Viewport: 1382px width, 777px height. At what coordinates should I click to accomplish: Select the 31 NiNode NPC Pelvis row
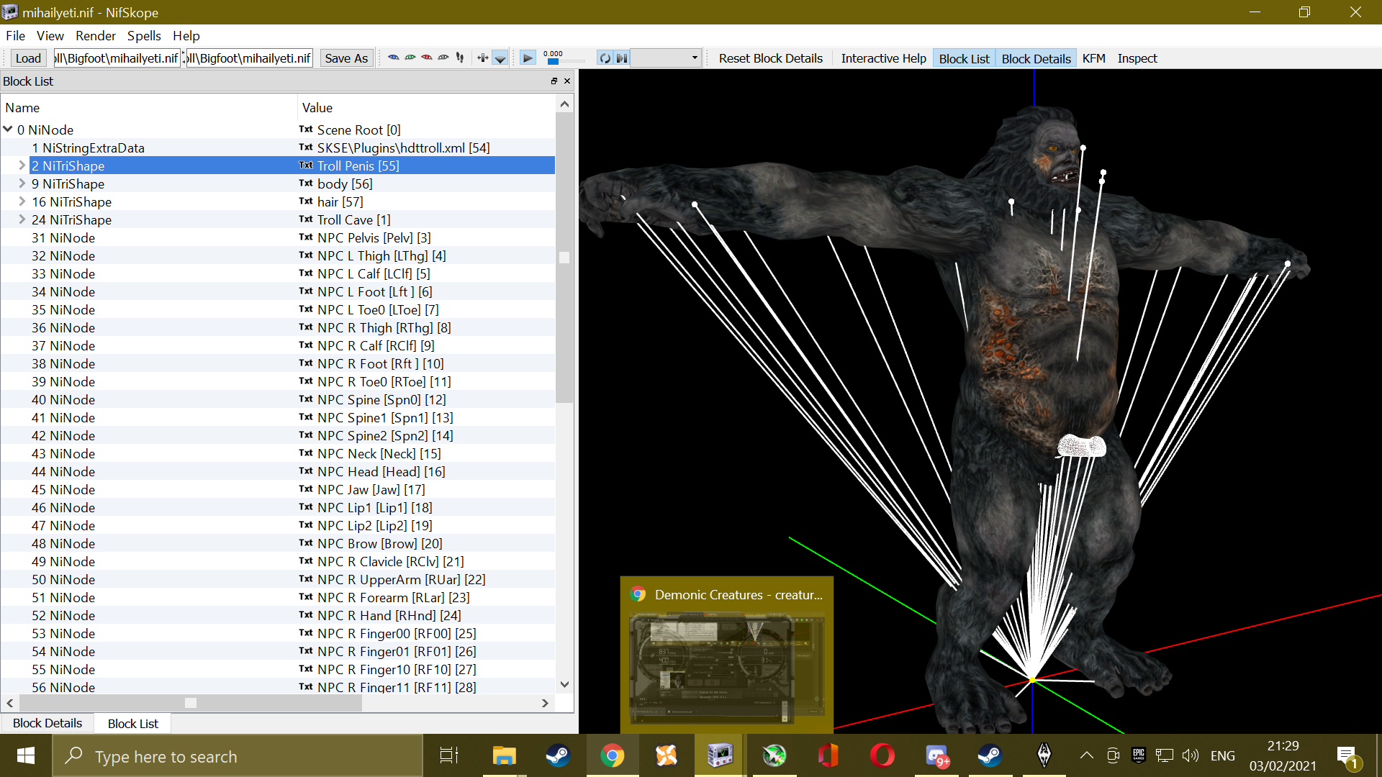(278, 237)
